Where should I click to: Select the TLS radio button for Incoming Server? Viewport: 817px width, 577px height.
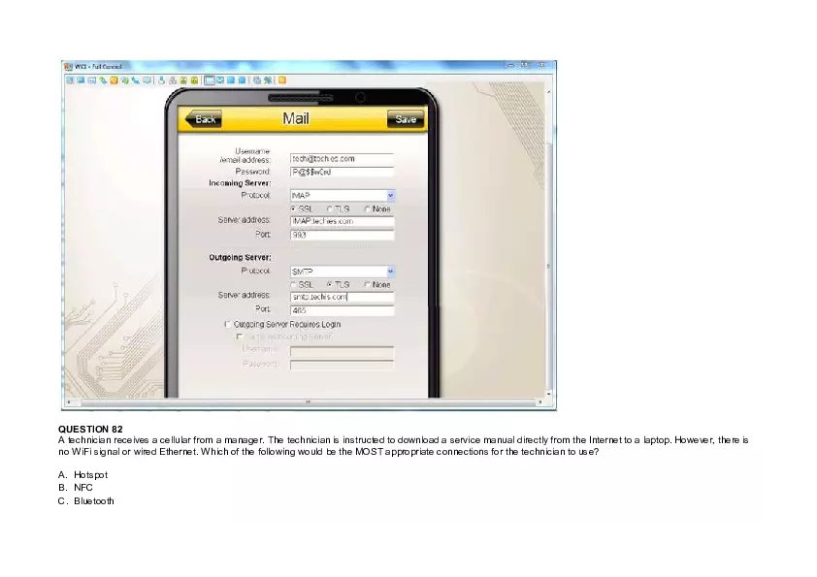click(x=330, y=208)
